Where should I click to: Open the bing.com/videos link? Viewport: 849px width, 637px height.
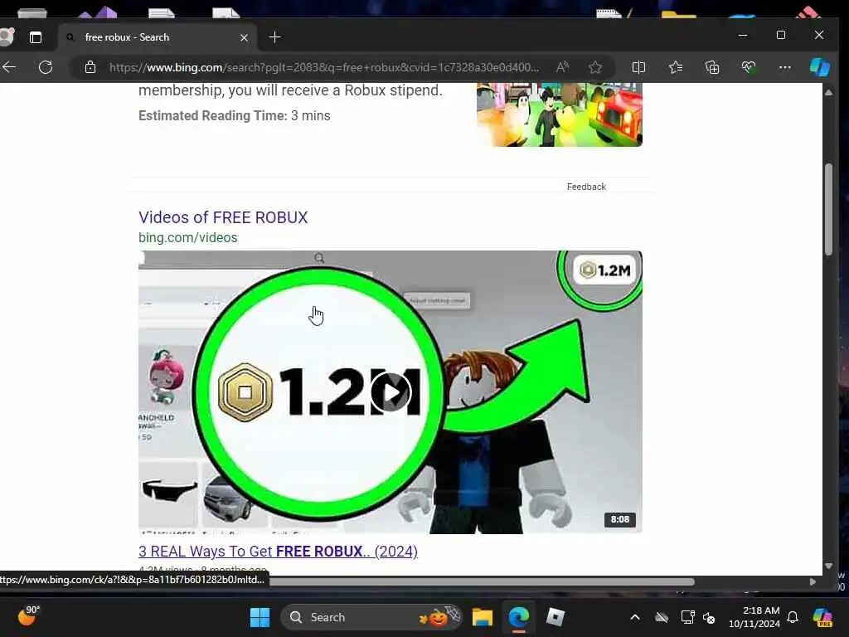(x=188, y=237)
